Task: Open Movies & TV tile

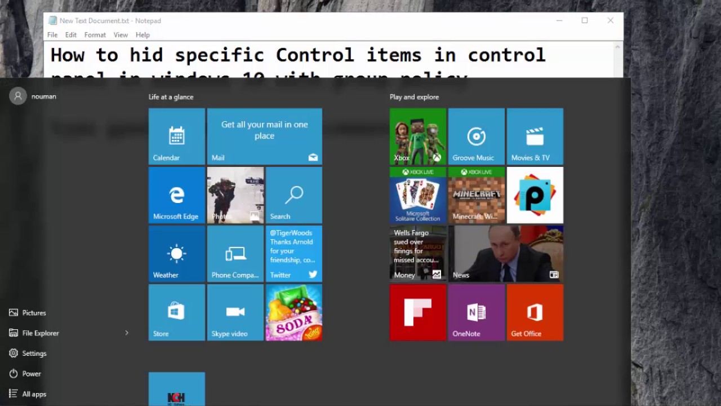Action: tap(535, 136)
